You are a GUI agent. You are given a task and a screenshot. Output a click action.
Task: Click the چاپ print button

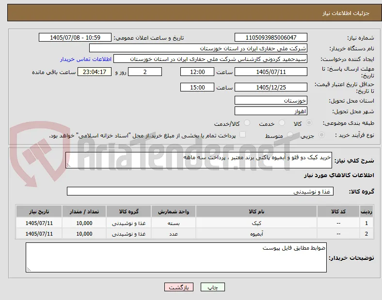click(x=213, y=287)
